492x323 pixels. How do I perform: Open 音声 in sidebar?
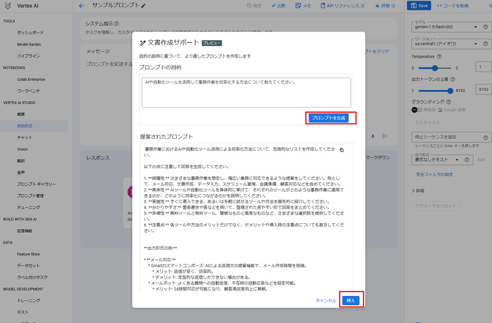(21, 173)
